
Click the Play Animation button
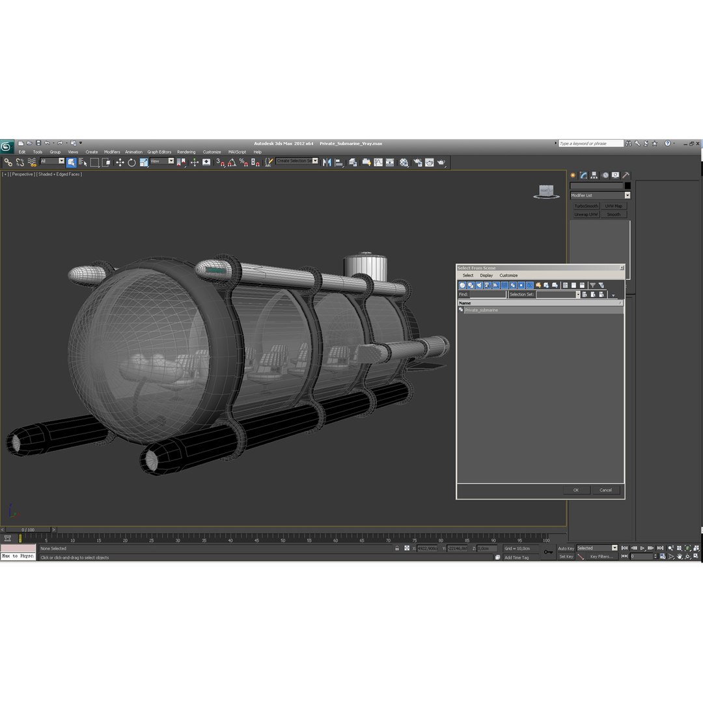[642, 548]
